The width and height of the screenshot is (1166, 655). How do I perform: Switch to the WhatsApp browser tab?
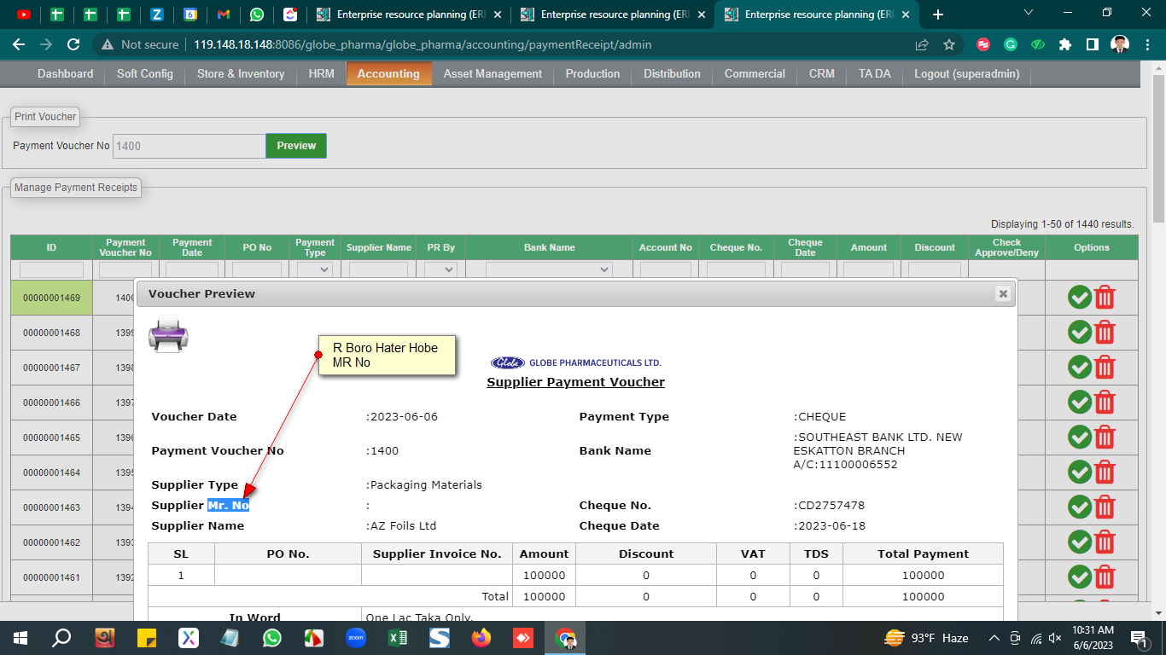tap(257, 14)
